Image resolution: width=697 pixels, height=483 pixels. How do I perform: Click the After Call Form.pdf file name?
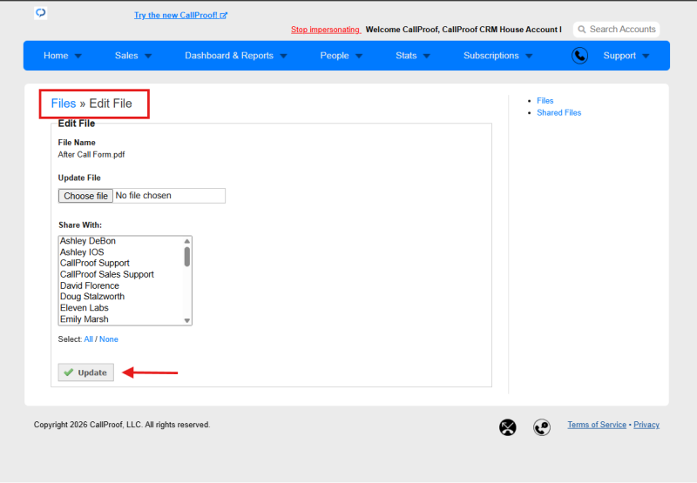click(x=91, y=155)
